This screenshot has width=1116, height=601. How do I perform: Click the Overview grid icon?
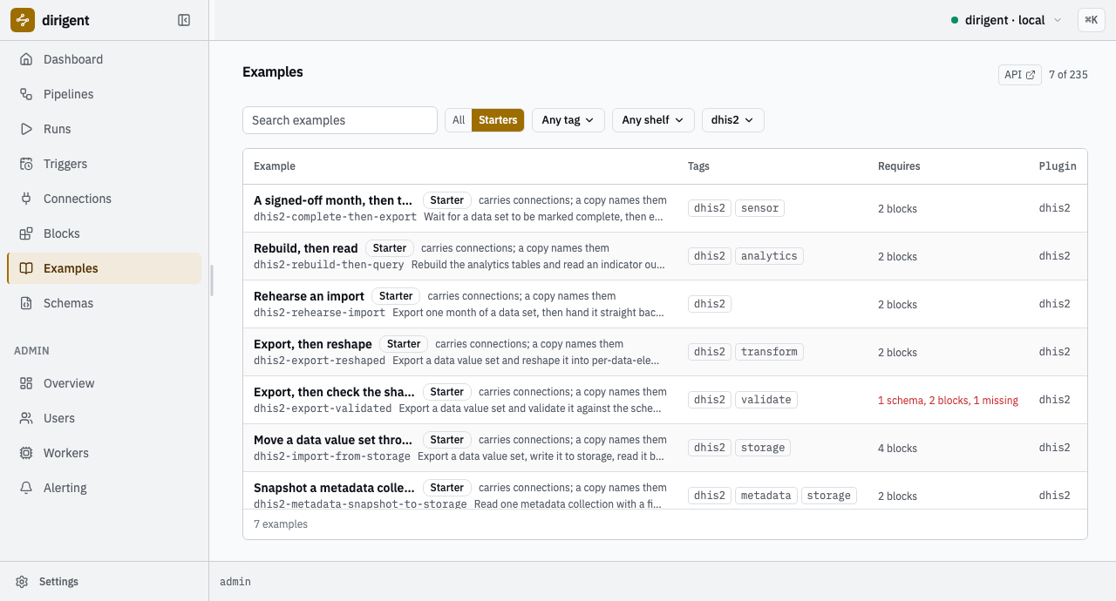[x=26, y=383]
